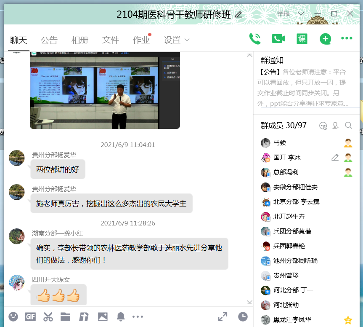The width and height of the screenshot is (363, 327).
Task: Start a group video call
Action: (278, 39)
